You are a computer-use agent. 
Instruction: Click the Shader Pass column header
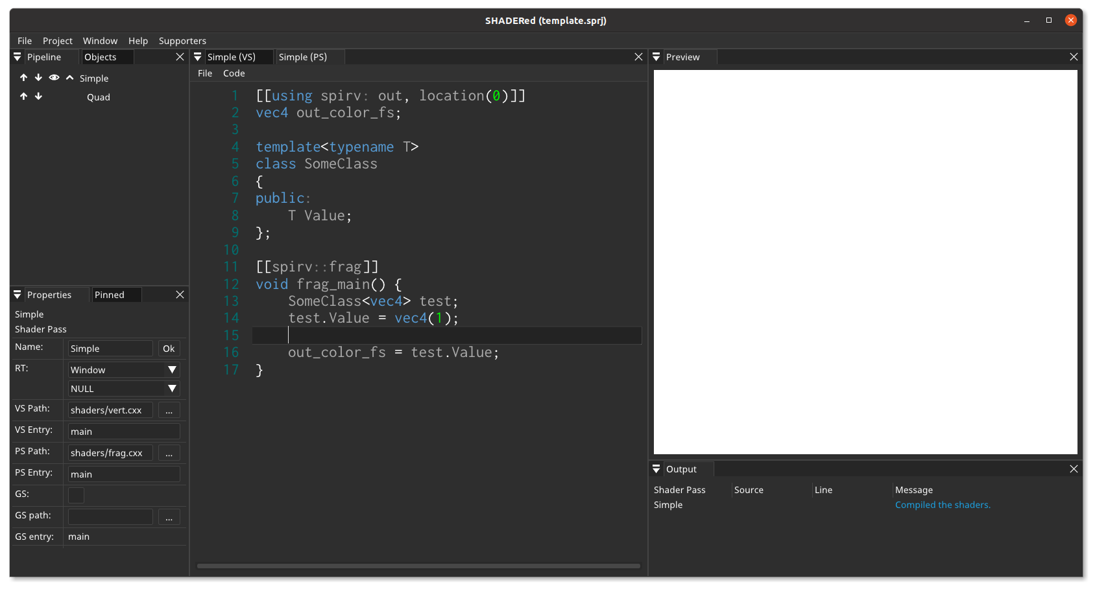click(679, 490)
